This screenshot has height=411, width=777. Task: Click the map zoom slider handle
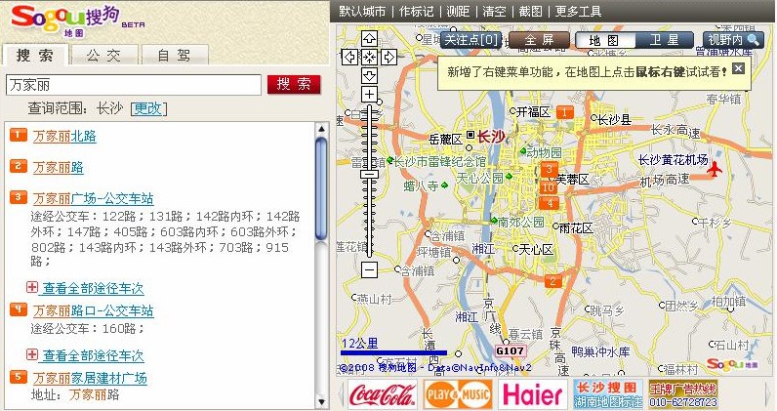coord(369,174)
